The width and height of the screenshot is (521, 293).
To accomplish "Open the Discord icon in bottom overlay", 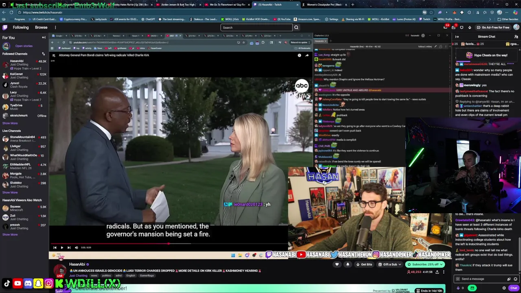I will 28,284.
